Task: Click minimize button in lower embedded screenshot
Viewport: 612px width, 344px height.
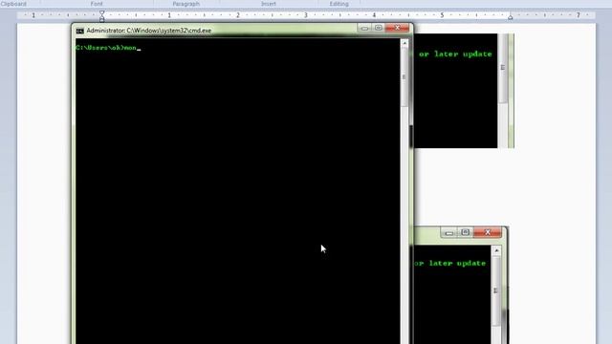Action: coord(448,233)
